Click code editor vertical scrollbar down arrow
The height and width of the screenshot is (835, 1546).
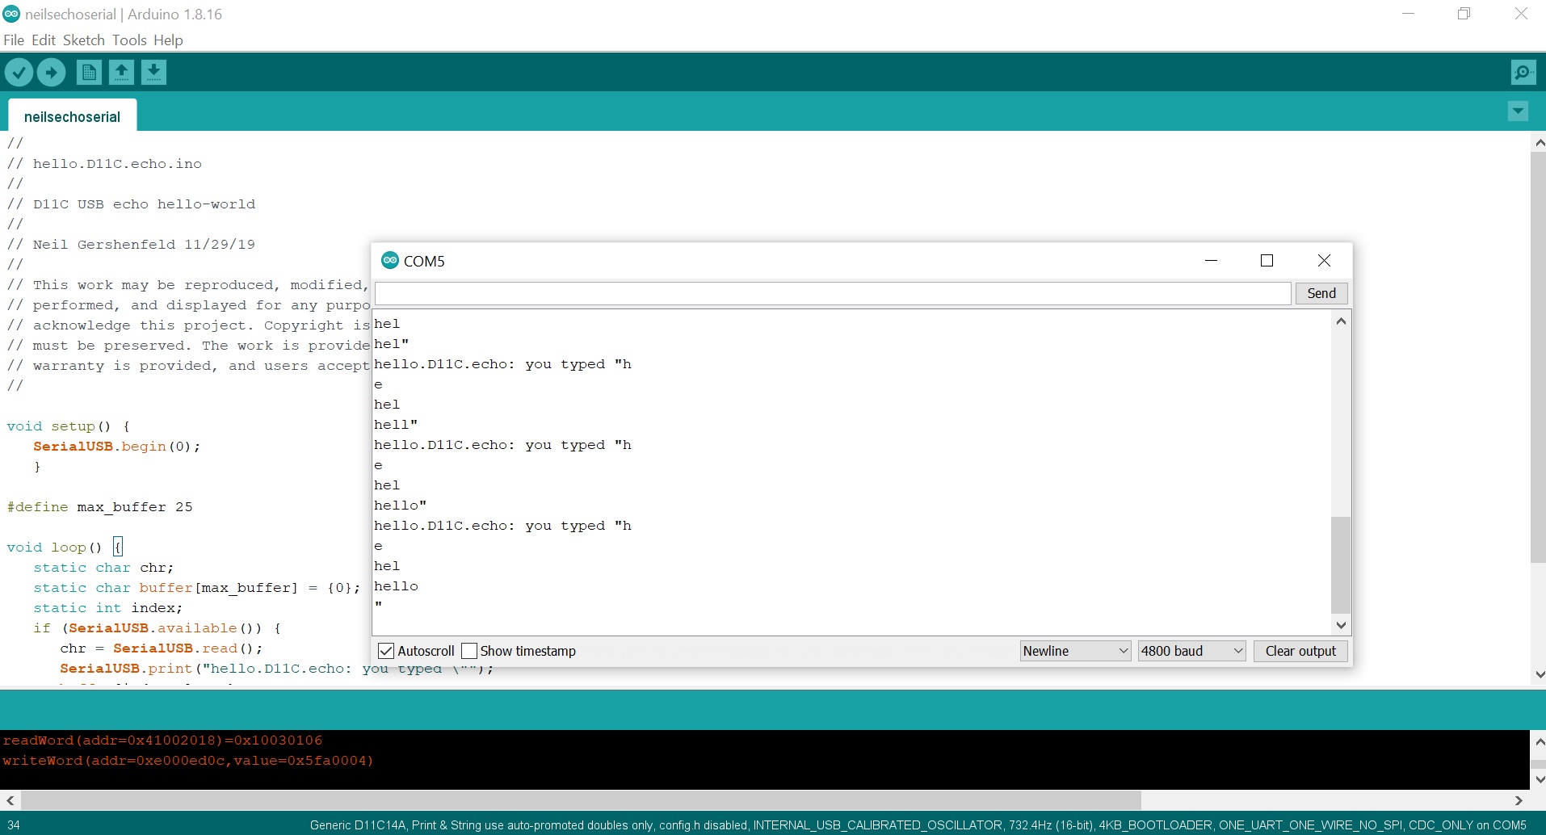[1538, 674]
